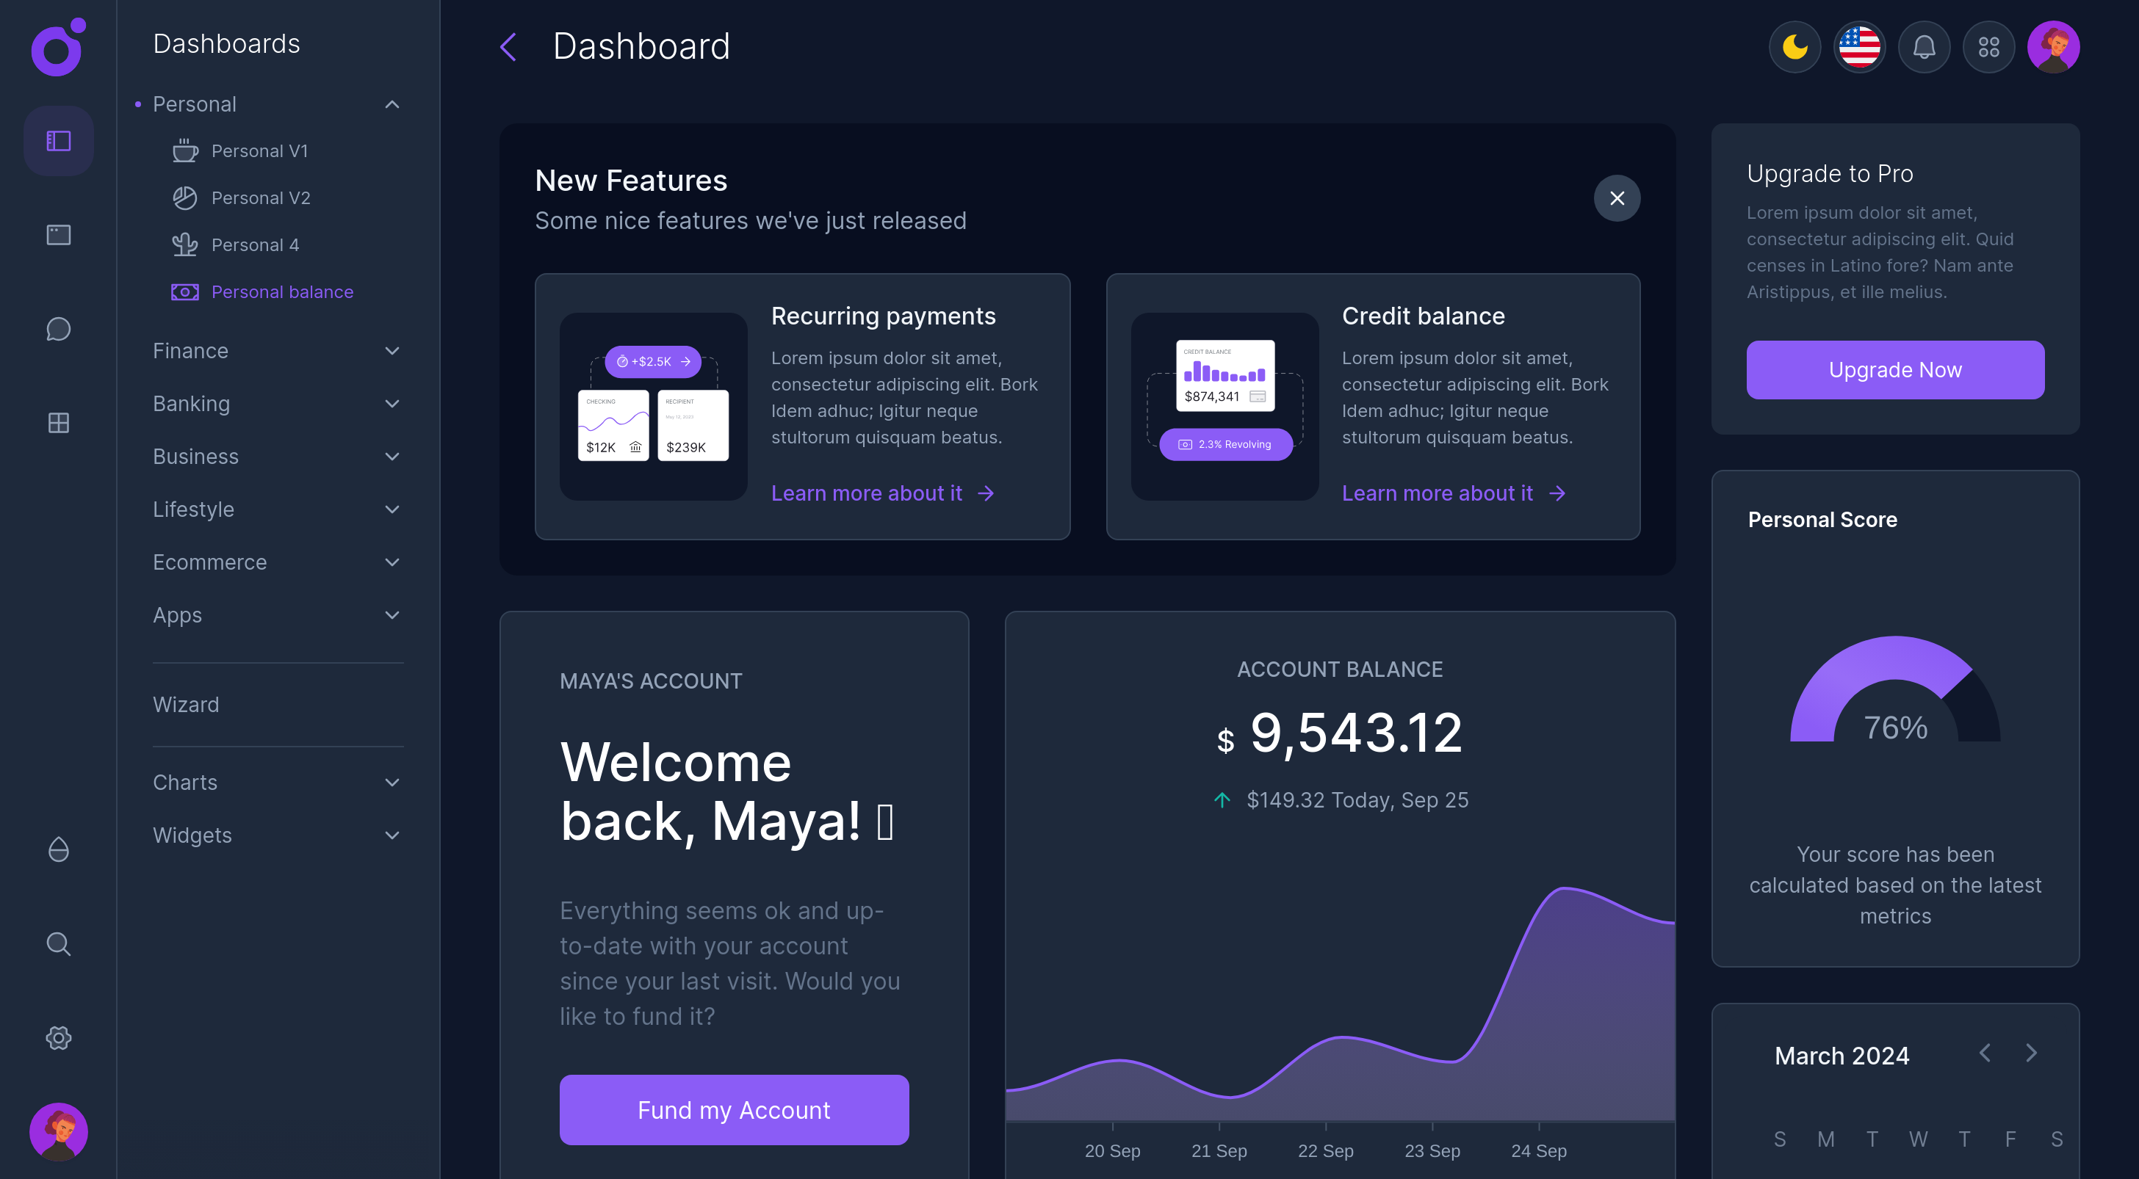Click the user avatar in the top right
Screen dimensions: 2139x1179
(2054, 47)
